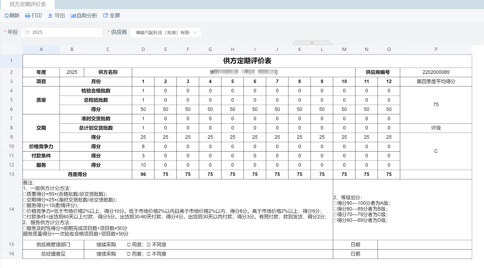
Task: Click the 供应商编号 label cell
Action: [378, 72]
